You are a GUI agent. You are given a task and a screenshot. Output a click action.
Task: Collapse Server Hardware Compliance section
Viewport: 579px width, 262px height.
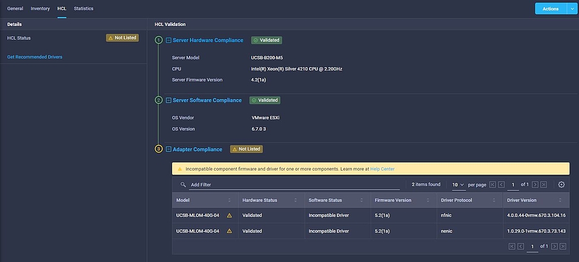[168, 40]
